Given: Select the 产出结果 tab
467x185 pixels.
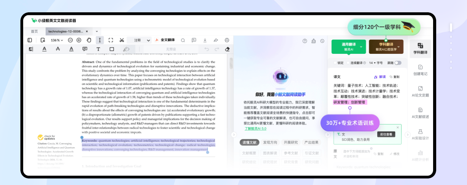Looking at the screenshot, I should pos(311,142).
